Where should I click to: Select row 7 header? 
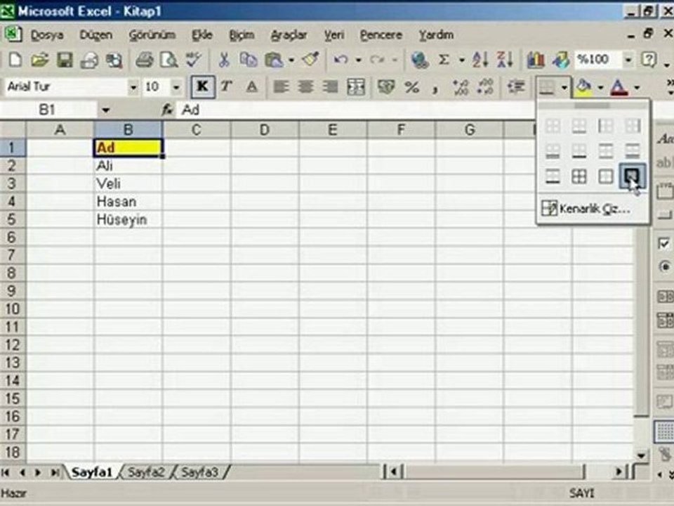point(12,255)
